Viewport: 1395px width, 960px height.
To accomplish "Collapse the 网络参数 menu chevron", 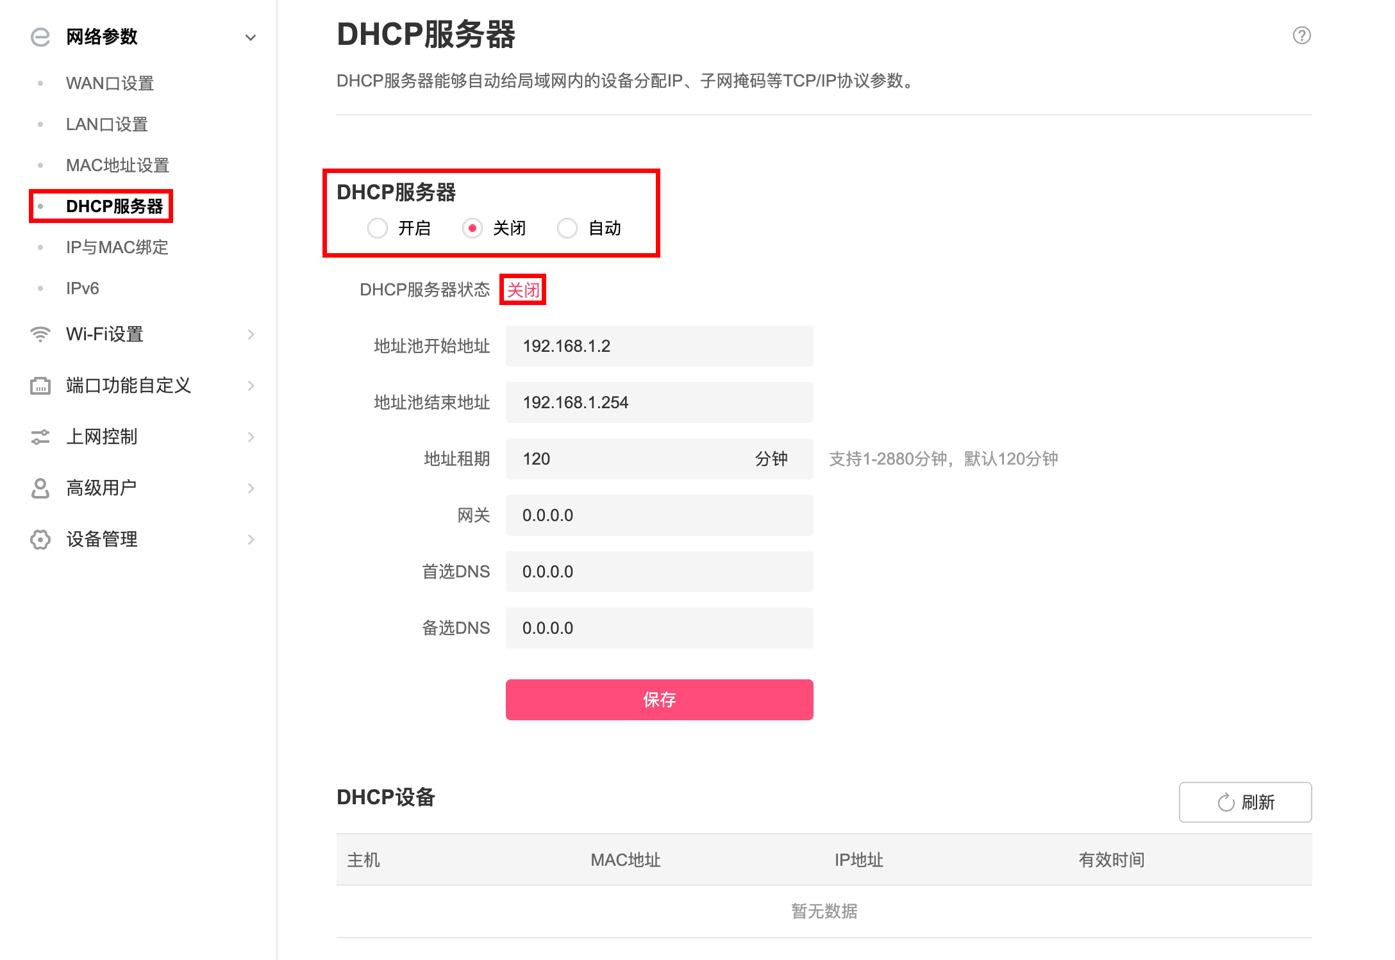I will pyautogui.click(x=251, y=37).
